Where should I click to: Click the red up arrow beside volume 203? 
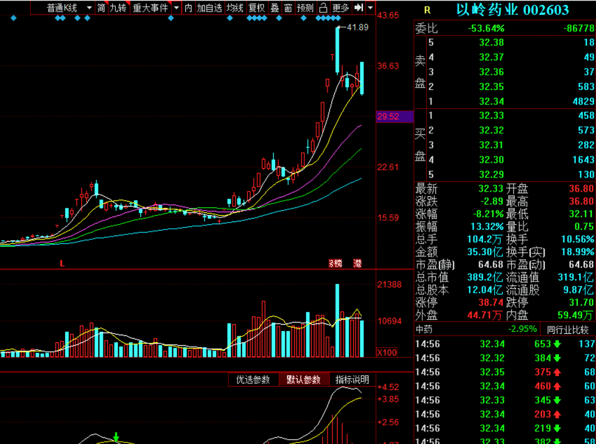pos(557,415)
